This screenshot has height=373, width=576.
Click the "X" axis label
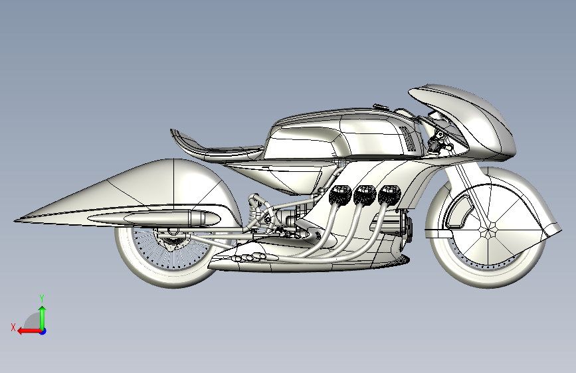pos(13,327)
